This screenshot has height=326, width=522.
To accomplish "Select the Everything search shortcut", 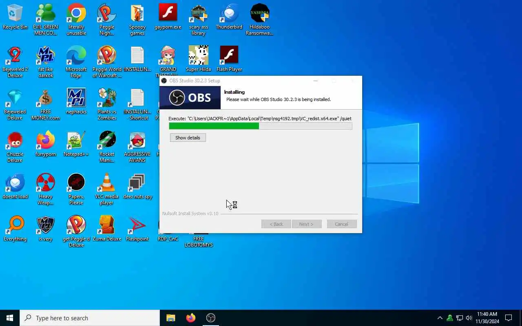I will point(15,229).
